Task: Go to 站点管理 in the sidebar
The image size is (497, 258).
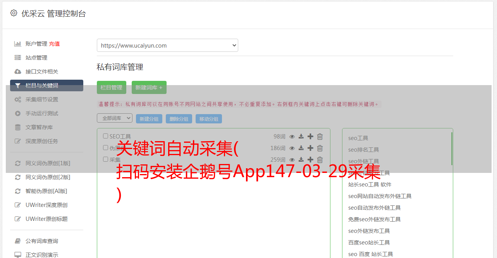Action: point(36,58)
